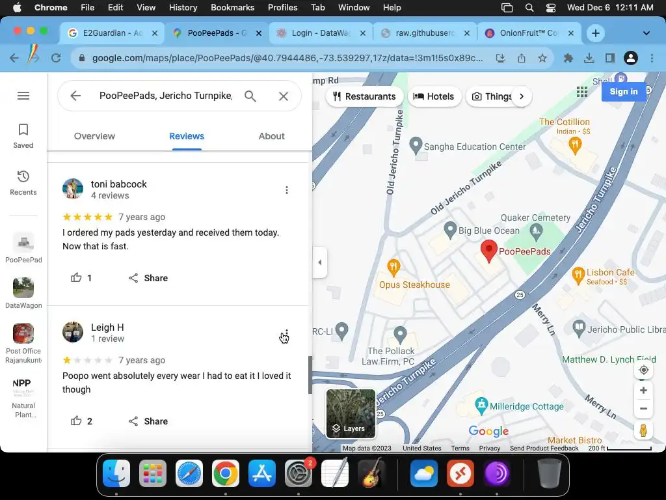Screen dimensions: 666x500
Task: Show your location on map
Action: [643, 370]
